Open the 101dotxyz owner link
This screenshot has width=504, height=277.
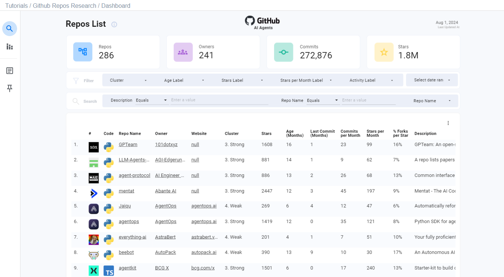(167, 144)
